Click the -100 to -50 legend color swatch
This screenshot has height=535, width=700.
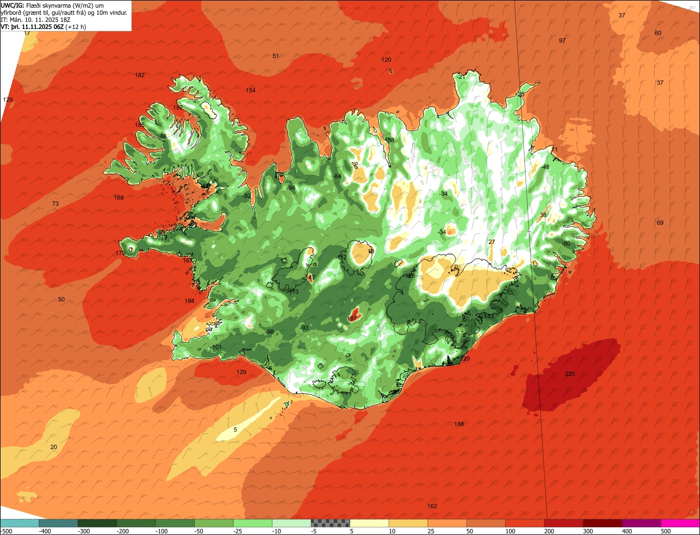[x=174, y=523]
